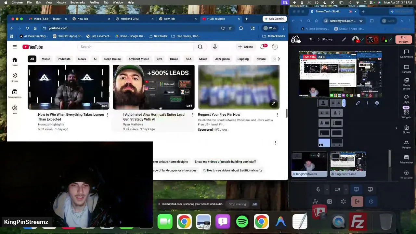Screen dimensions: 416x234
Task: Select the solo single-person layout
Action: pyautogui.click(x=323, y=103)
